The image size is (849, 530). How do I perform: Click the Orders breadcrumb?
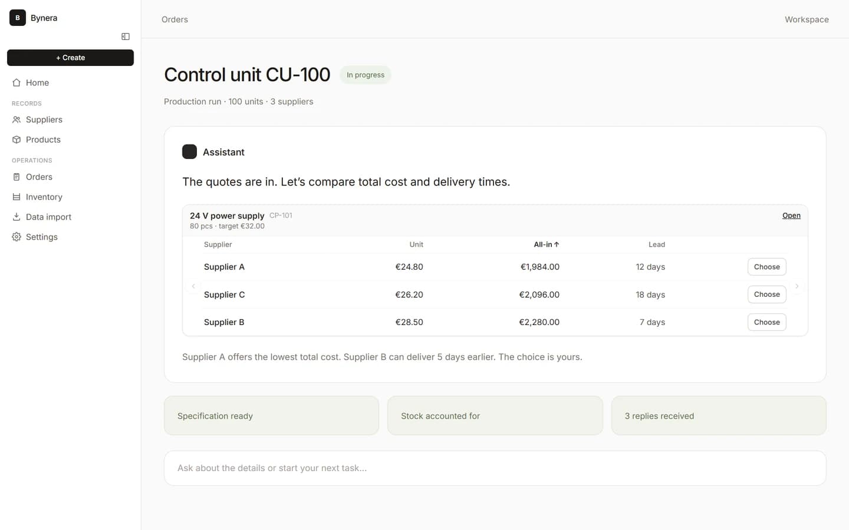(175, 19)
